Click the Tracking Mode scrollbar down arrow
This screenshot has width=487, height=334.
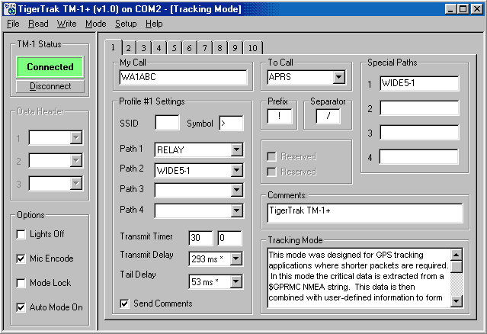[x=457, y=300]
